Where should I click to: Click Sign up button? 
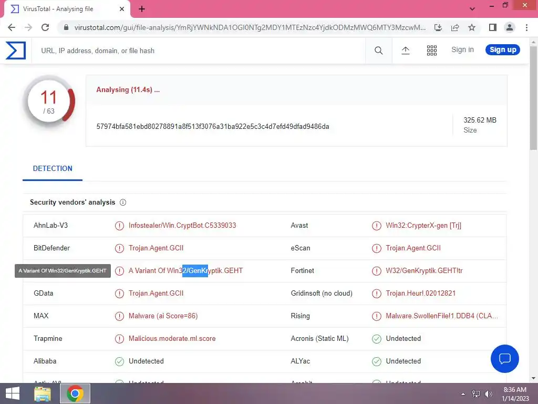[503, 49]
